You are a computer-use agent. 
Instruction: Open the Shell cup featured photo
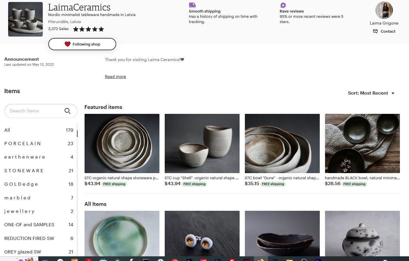[202, 143]
